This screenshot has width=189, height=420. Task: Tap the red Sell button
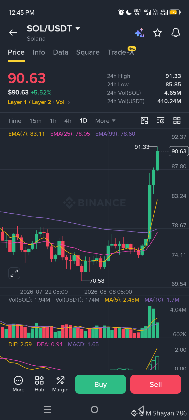tap(156, 384)
